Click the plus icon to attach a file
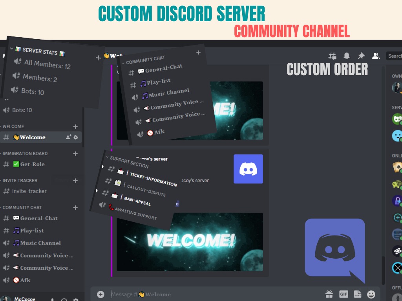 100,294
